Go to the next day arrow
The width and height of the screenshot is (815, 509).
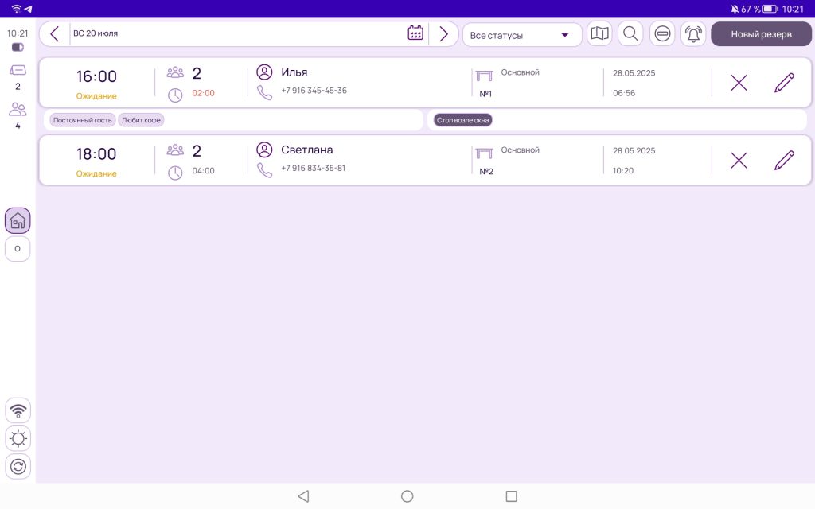pyautogui.click(x=443, y=33)
